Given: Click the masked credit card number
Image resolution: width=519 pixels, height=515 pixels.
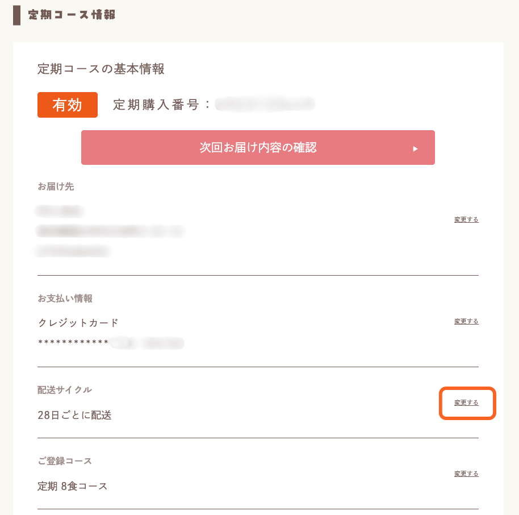Looking at the screenshot, I should (x=111, y=343).
